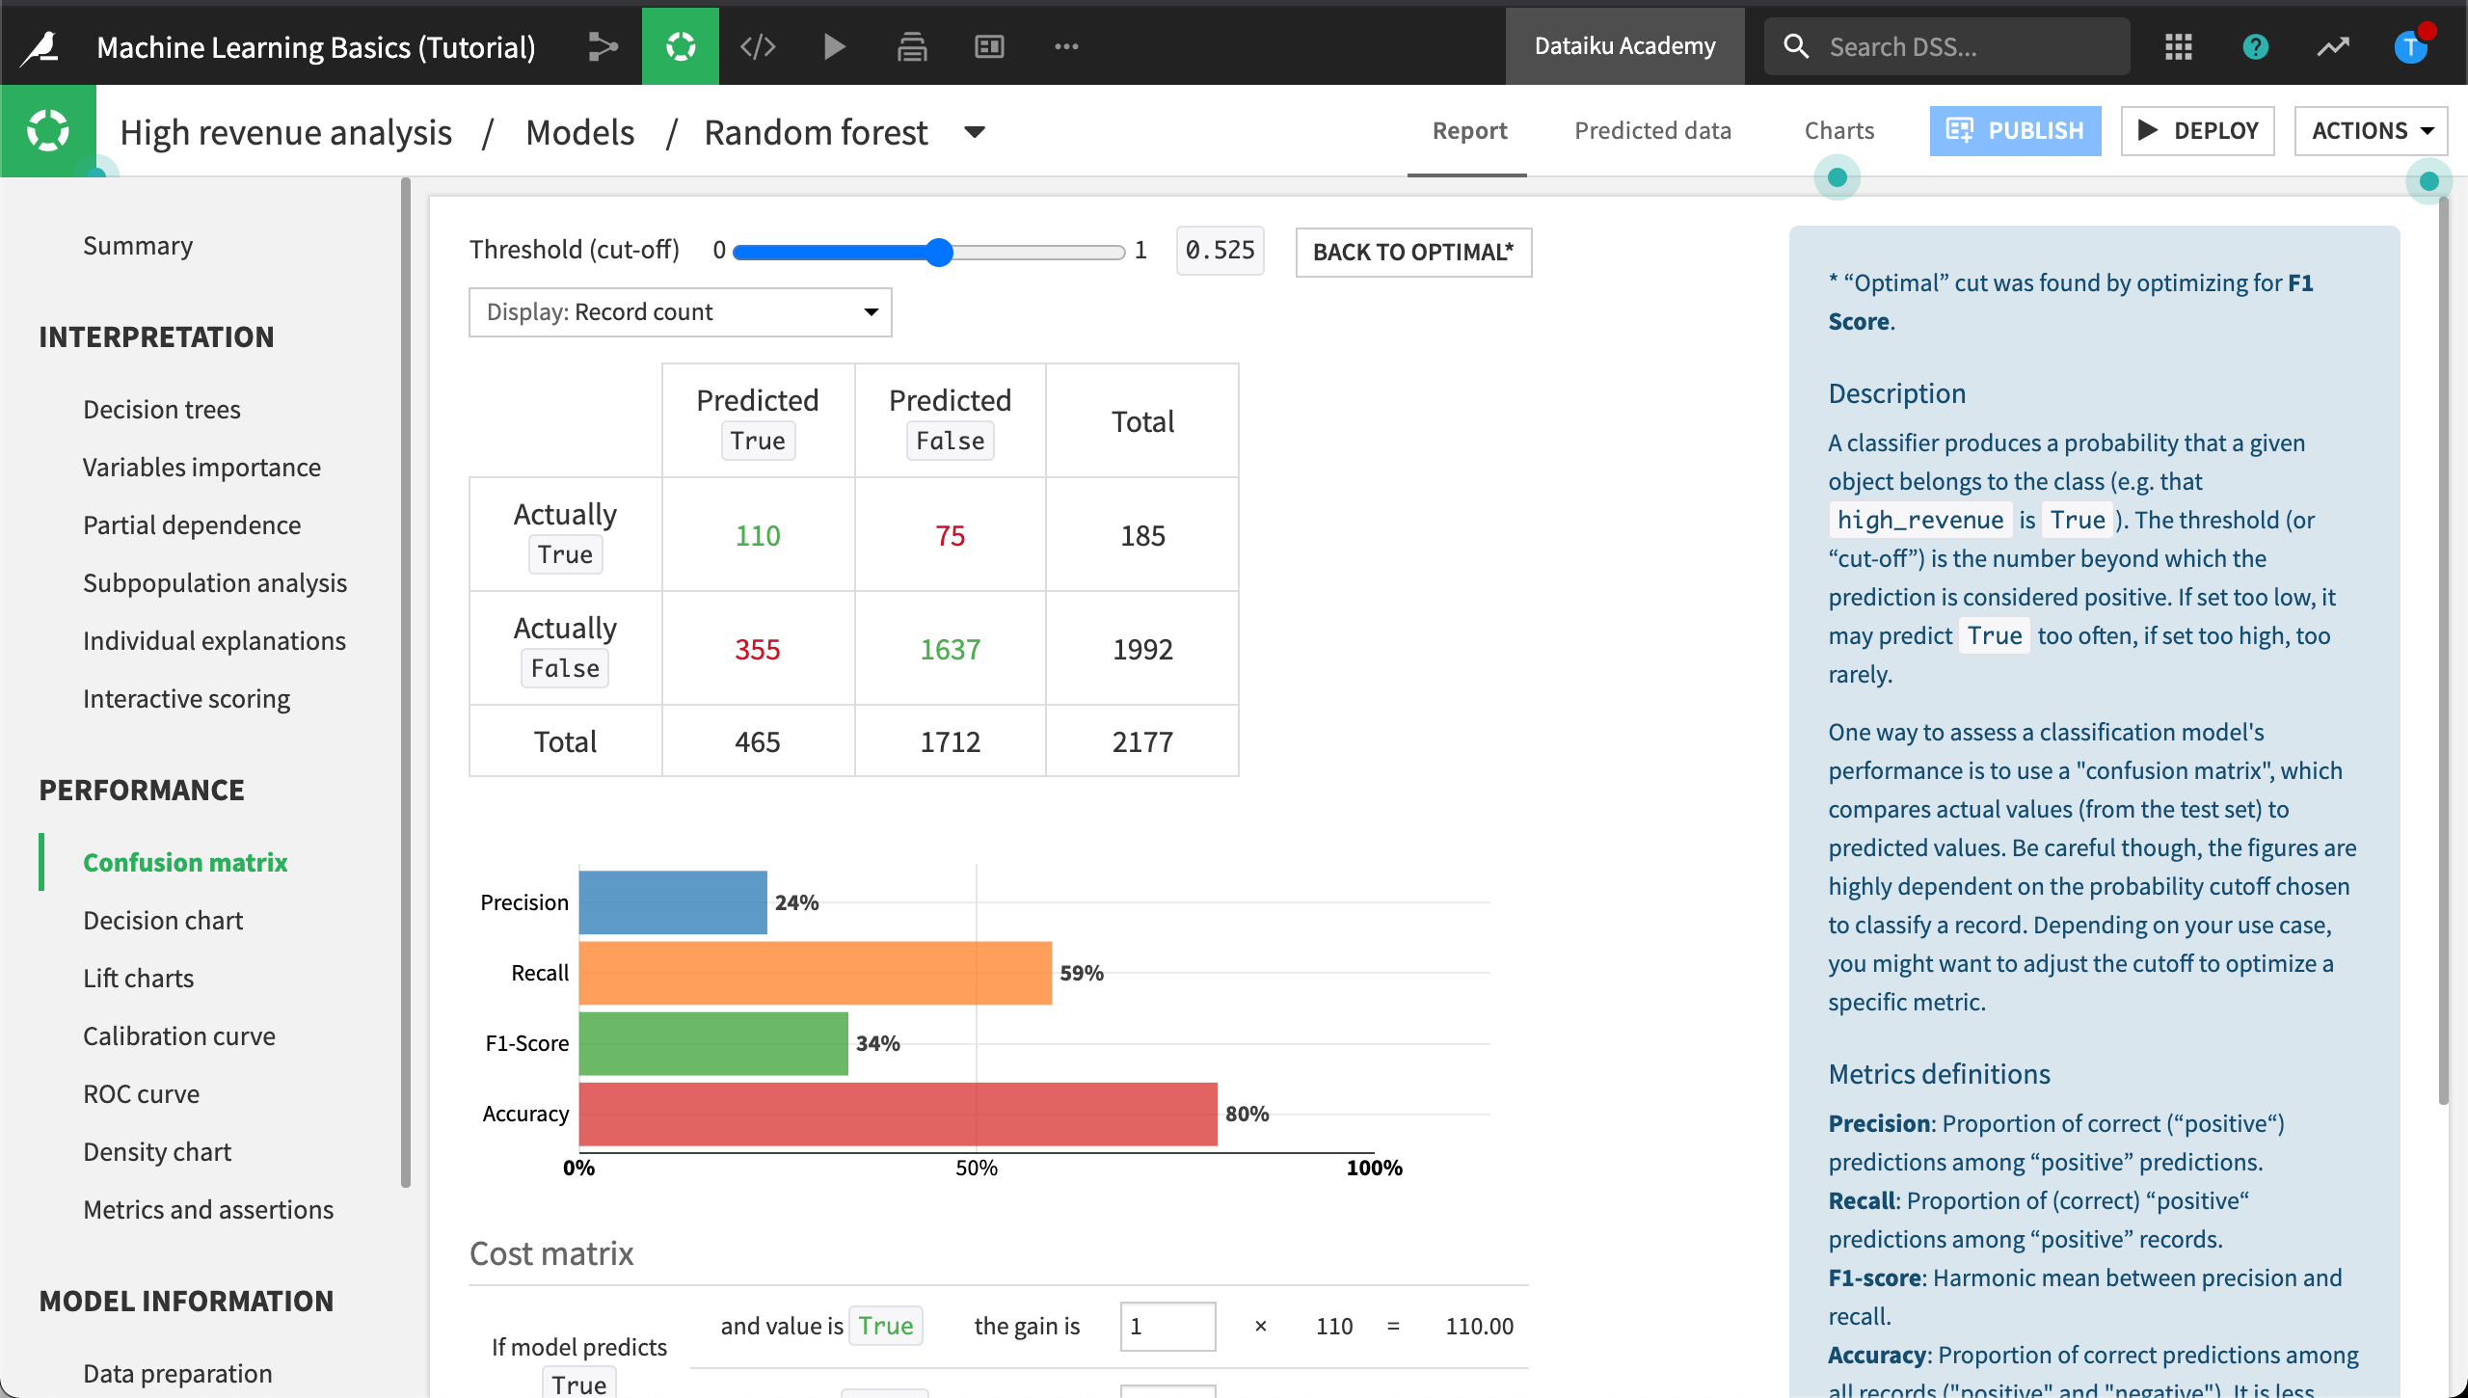Click the false negative count 75
Viewport: 2468px width, 1398px height.
(x=951, y=535)
